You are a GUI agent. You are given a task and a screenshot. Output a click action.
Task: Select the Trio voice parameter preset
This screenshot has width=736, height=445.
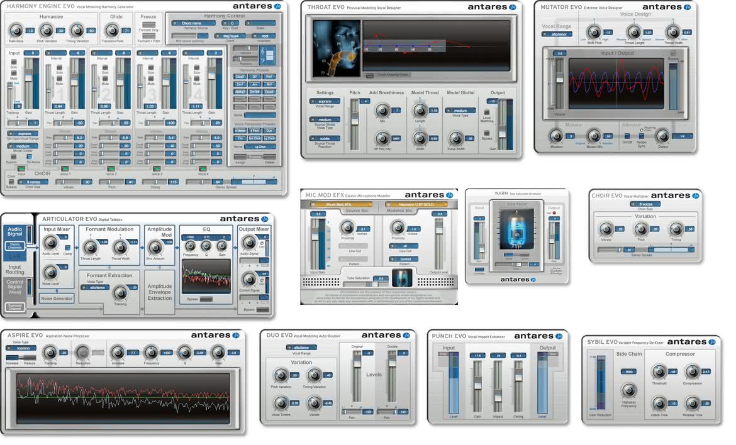pos(240,138)
